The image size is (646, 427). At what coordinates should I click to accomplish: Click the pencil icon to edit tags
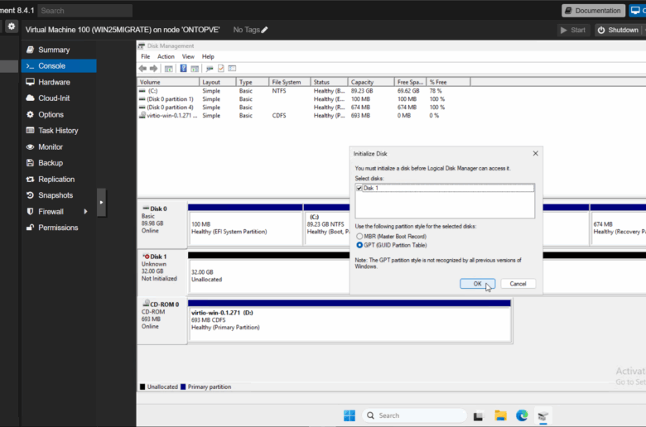click(x=264, y=30)
